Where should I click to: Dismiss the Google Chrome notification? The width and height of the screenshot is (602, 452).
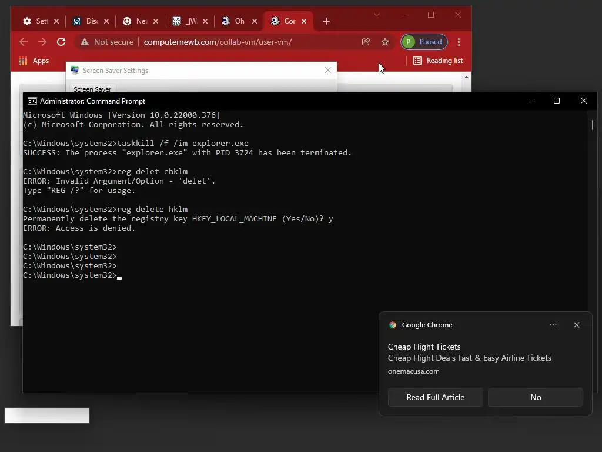coord(577,325)
